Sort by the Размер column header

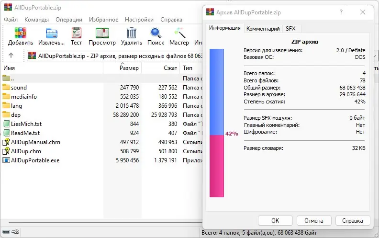tap(123, 68)
